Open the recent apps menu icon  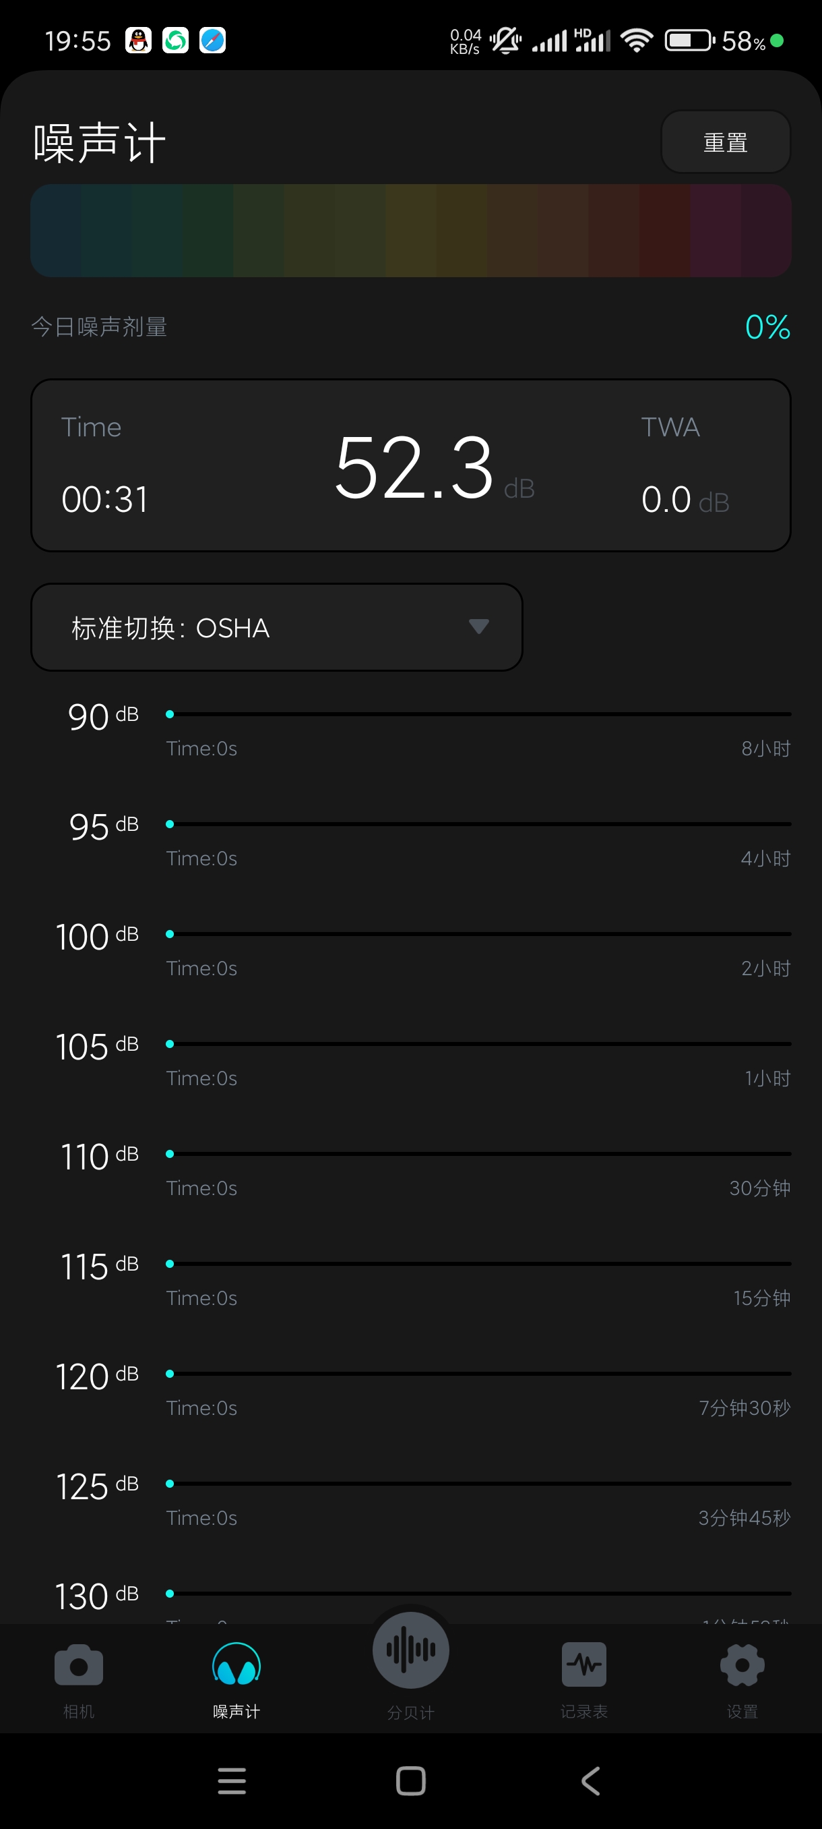(x=232, y=1780)
